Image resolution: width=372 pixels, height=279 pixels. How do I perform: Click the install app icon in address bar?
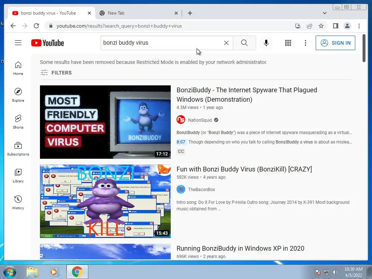298,26
